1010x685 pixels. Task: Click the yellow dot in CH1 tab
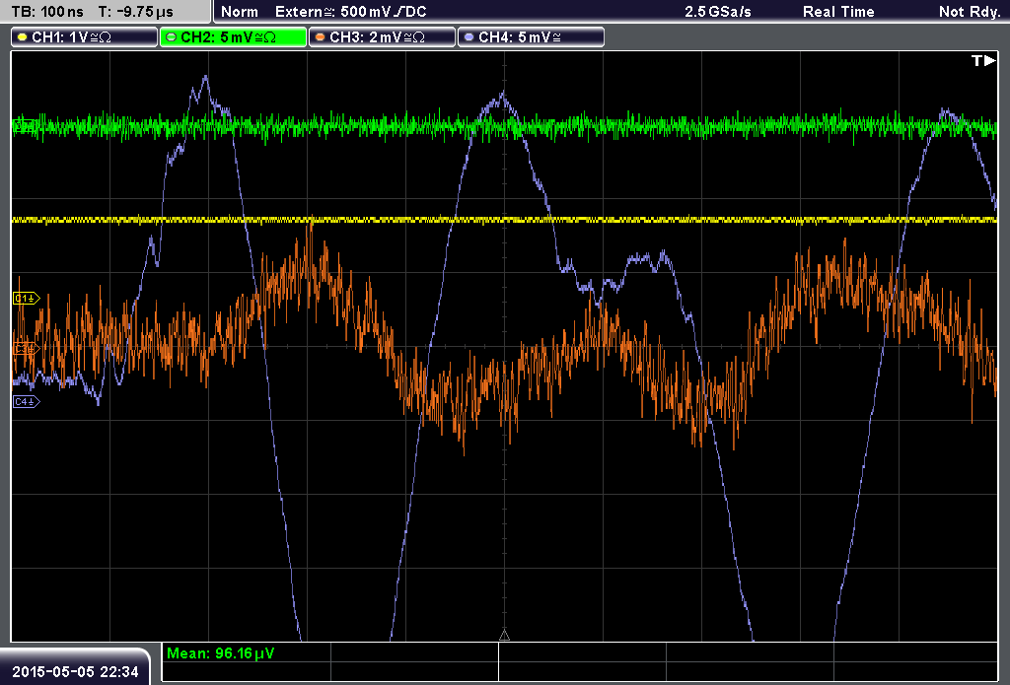point(23,37)
